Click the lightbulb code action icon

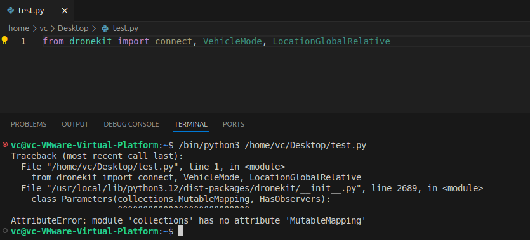click(4, 41)
